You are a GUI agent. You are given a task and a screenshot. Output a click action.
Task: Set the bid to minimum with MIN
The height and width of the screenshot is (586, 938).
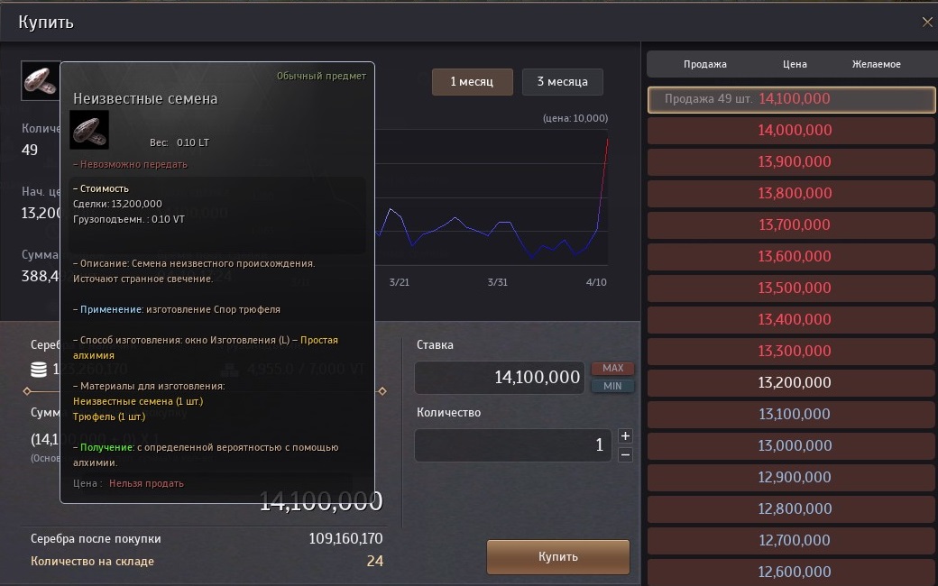click(612, 386)
